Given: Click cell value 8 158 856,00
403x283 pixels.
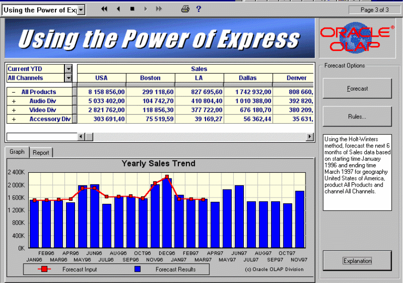Looking at the screenshot, I should click(101, 92).
